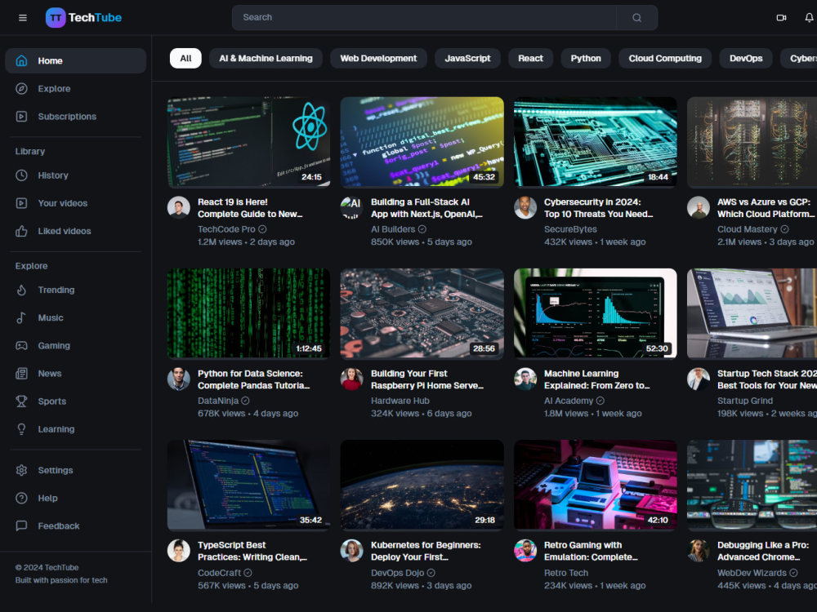The width and height of the screenshot is (817, 612).
Task: Click the Gaming controller icon
Action: click(x=21, y=345)
